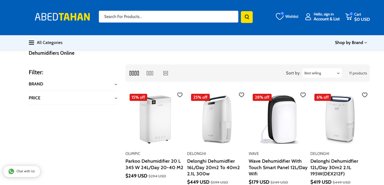Screen dimensions: 384x185
Task: Click the WAVE brand label
Action: pyautogui.click(x=254, y=154)
